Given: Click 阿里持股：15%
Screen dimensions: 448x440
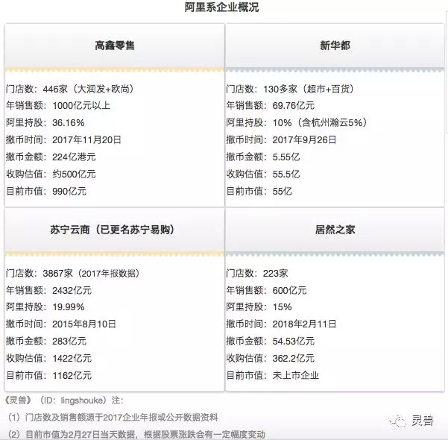Looking at the screenshot, I should click(x=259, y=307).
